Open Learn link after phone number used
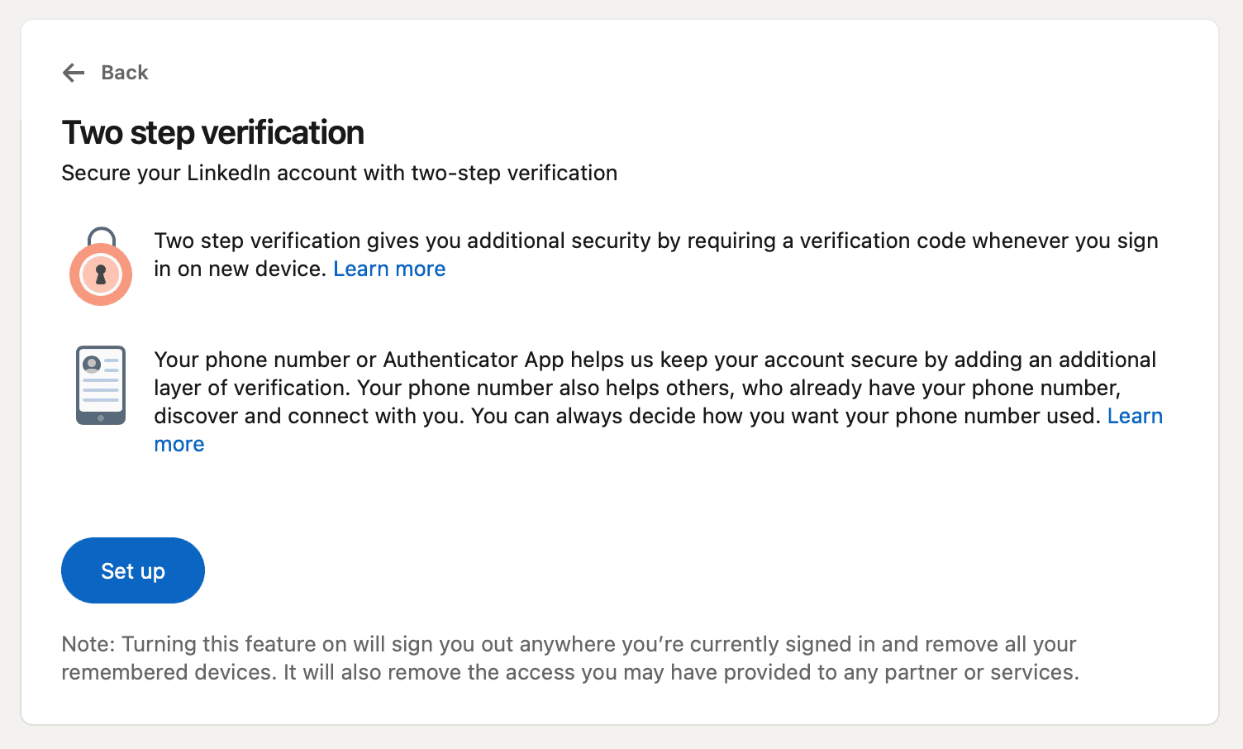This screenshot has width=1243, height=749. pyautogui.click(x=1135, y=416)
